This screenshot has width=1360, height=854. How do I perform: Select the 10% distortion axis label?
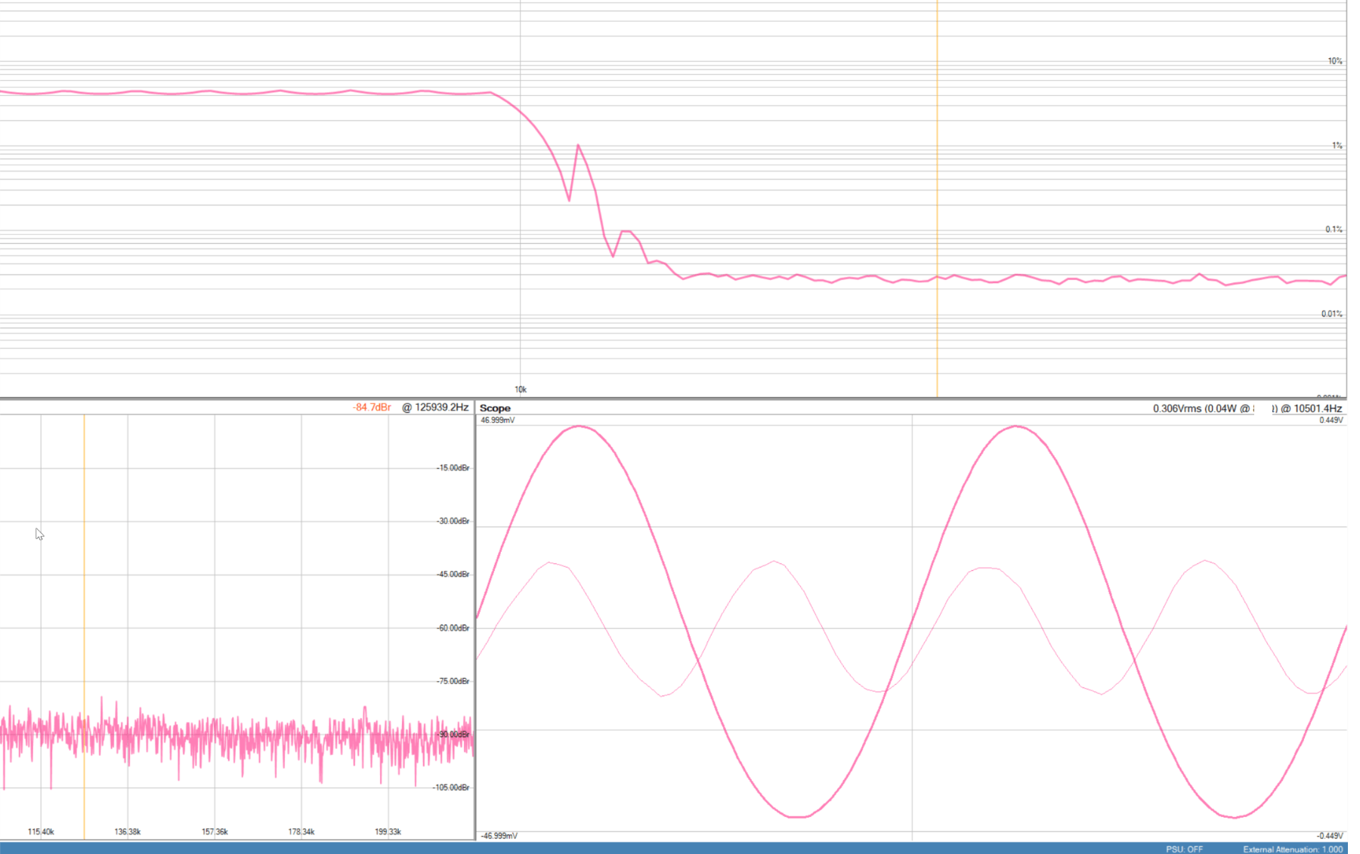[x=1335, y=61]
